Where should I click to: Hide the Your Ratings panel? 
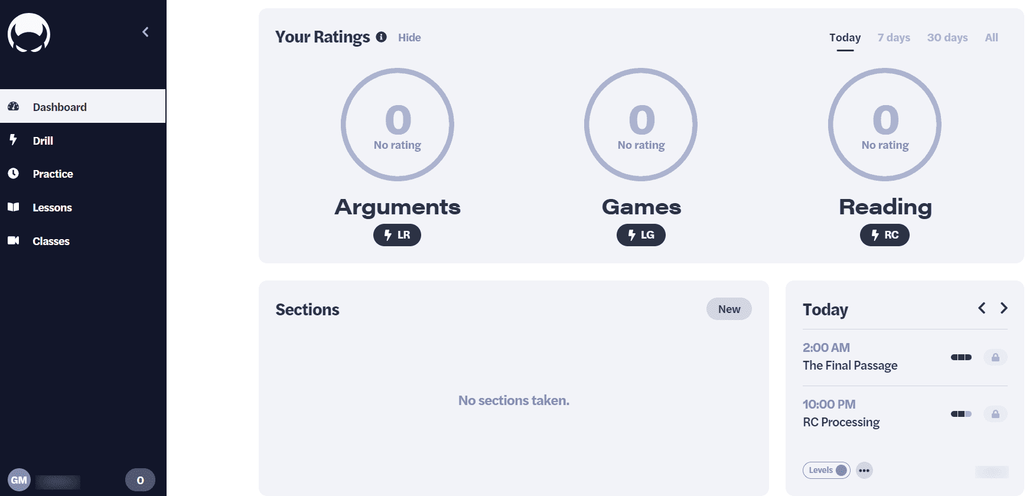(x=409, y=38)
